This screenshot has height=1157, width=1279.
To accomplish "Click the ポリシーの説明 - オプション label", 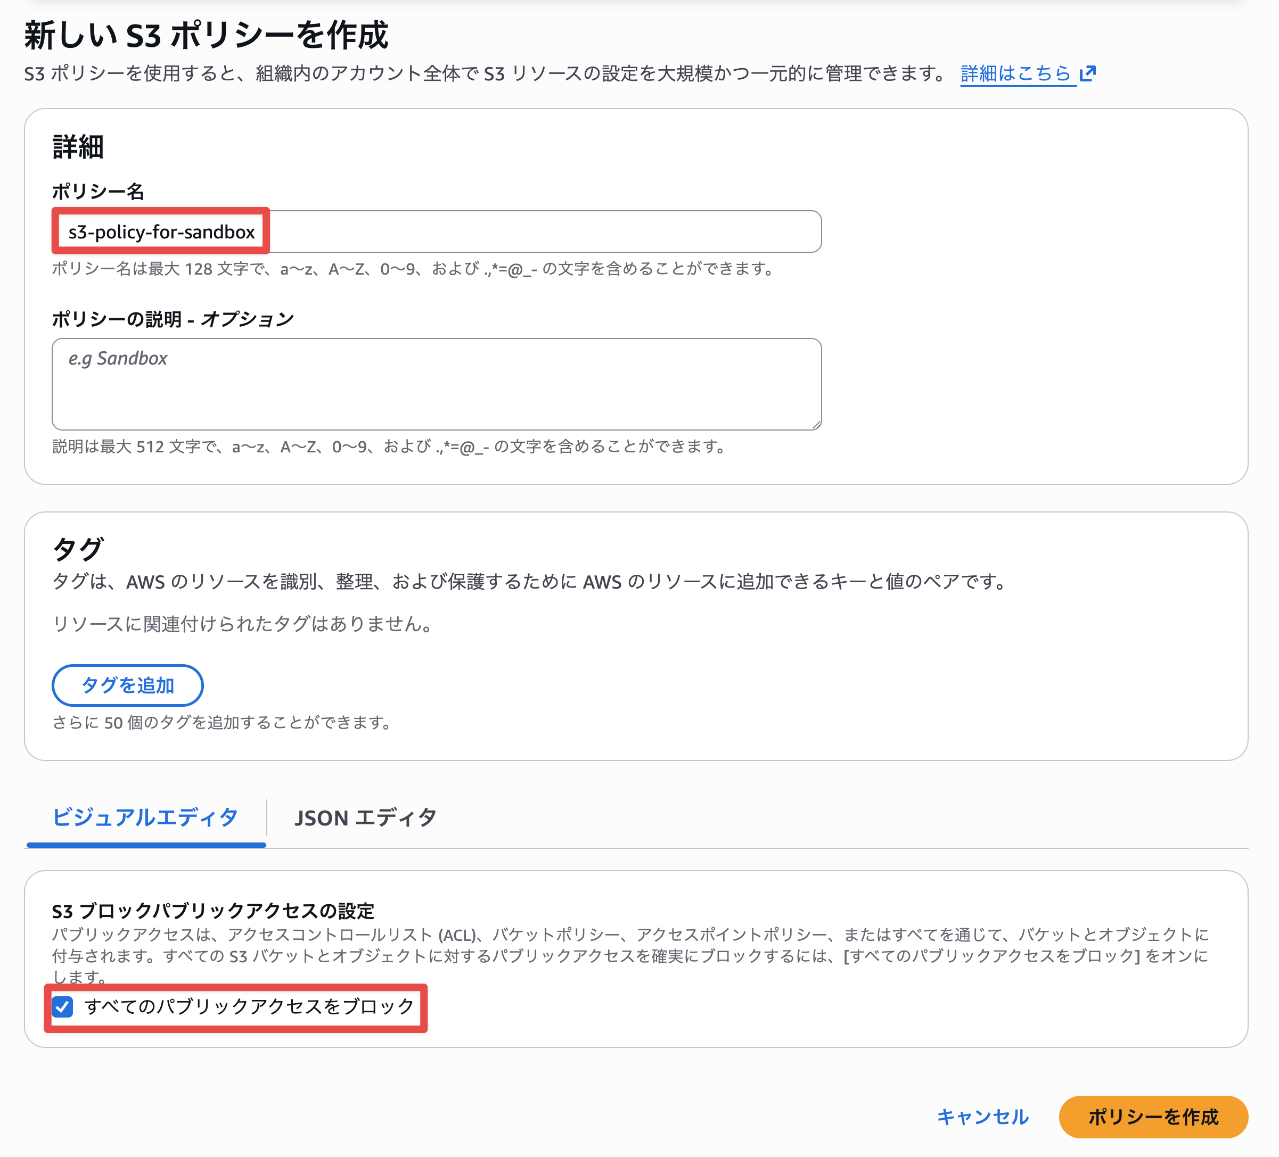I will [173, 319].
